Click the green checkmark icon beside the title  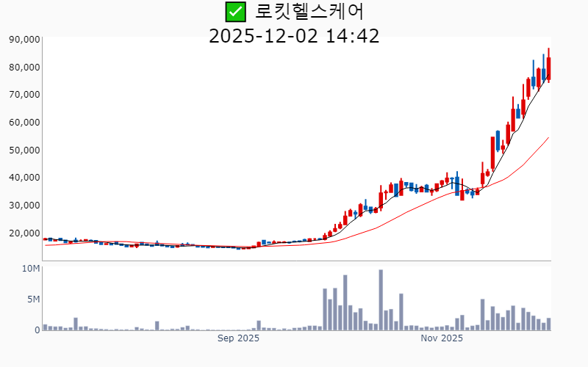[234, 12]
